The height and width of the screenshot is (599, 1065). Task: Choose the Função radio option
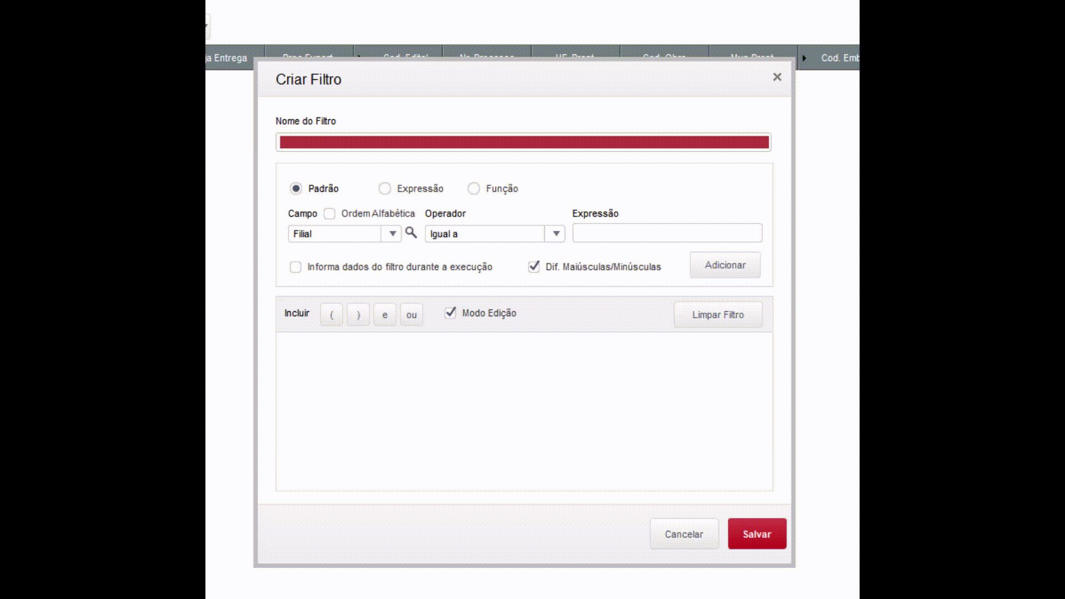coord(474,189)
